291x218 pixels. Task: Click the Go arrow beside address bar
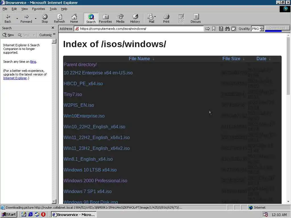tap(207, 29)
